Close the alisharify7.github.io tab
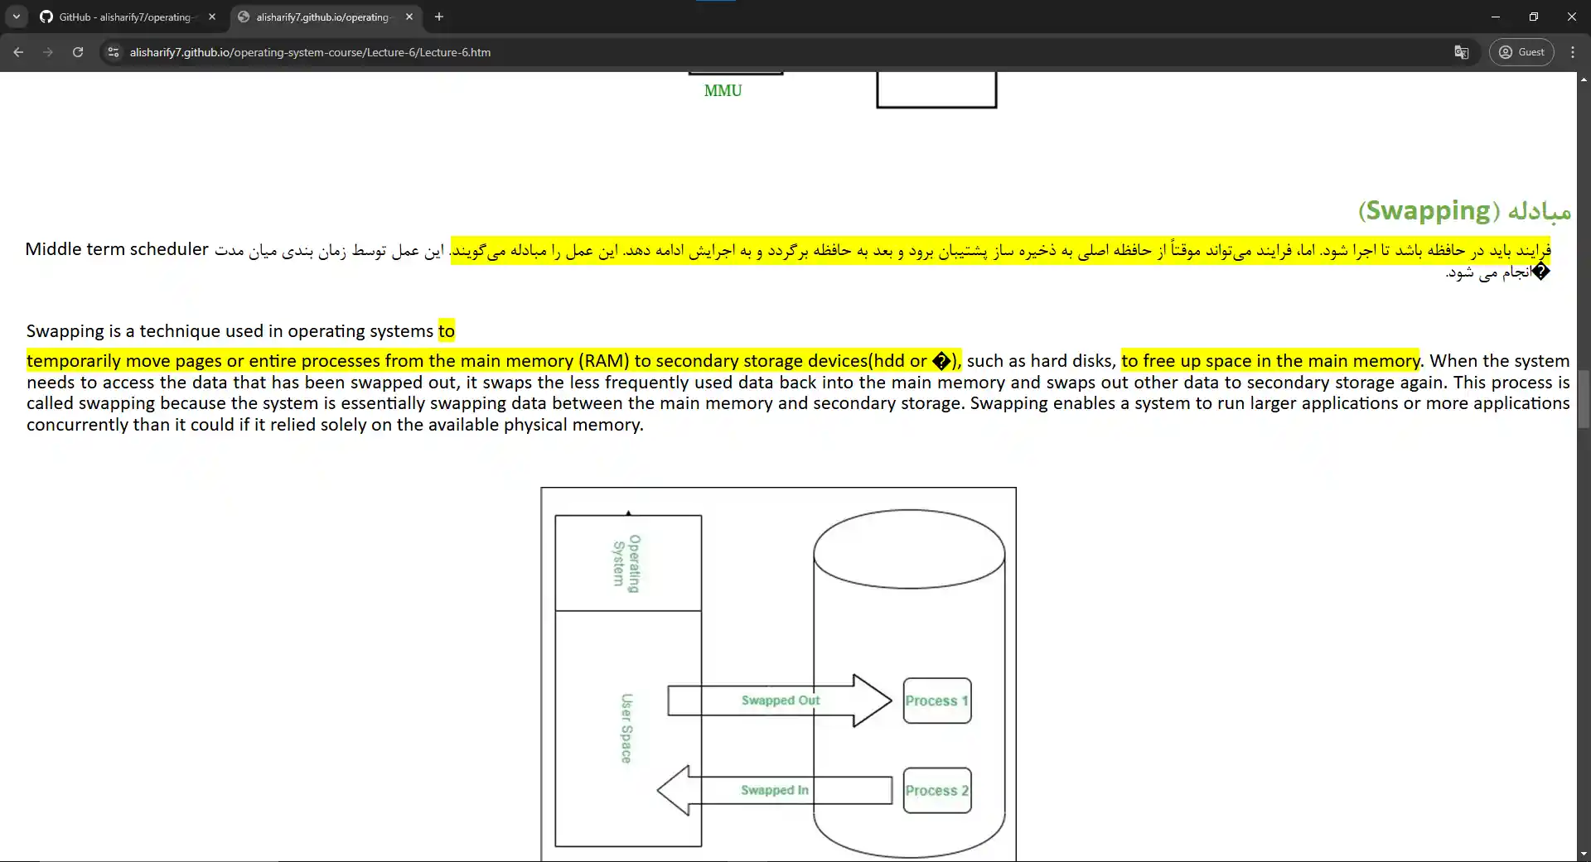 click(x=409, y=17)
